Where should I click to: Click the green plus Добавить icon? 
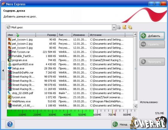143,36
